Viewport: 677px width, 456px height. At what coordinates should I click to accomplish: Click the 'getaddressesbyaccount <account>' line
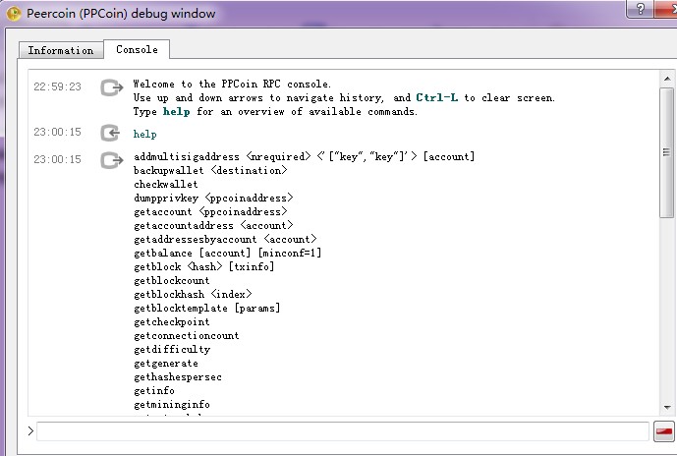coord(225,239)
